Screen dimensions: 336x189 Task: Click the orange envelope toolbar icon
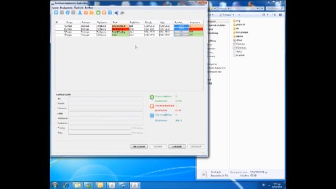pos(86,13)
